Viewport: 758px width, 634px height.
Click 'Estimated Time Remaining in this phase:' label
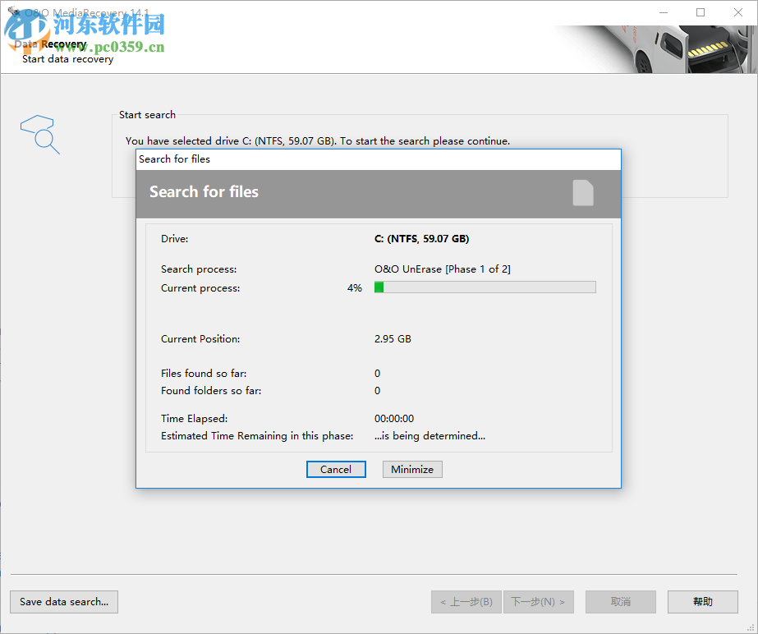[x=257, y=436]
